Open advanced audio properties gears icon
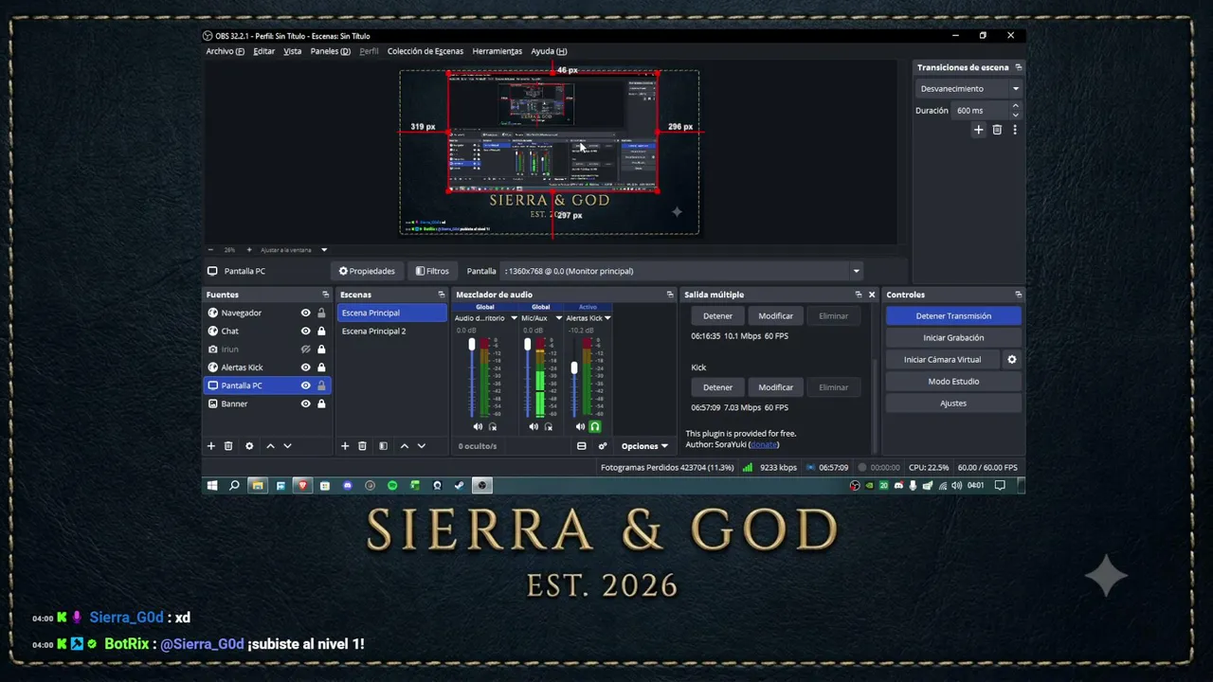Screen dimensions: 1213x682 (602, 446)
